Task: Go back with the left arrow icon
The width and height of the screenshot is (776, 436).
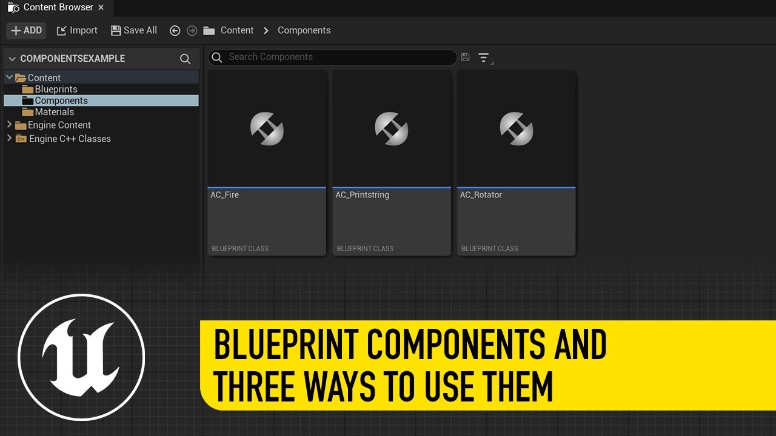Action: pos(175,30)
